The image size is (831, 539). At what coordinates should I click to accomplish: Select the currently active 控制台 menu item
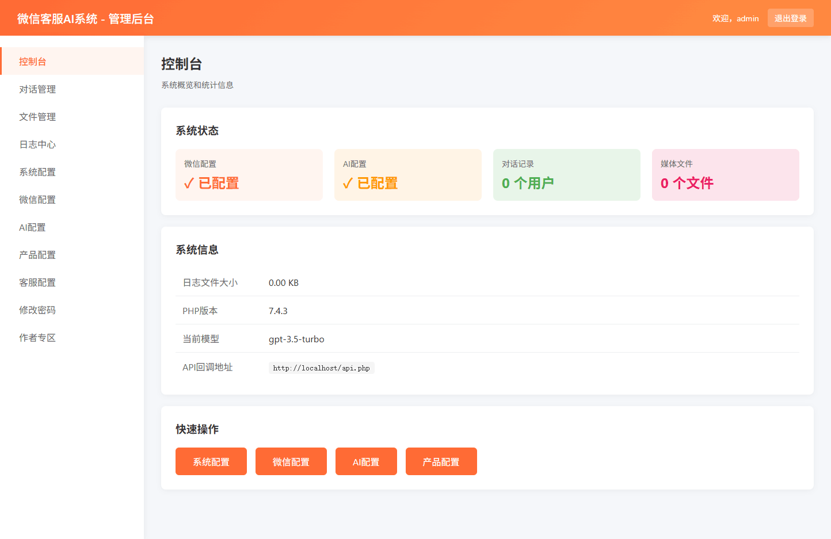(x=32, y=62)
